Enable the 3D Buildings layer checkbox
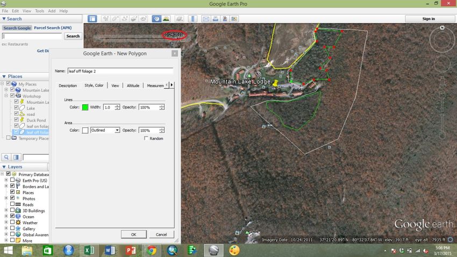Screen dimensions: 457x257 click(x=12, y=210)
